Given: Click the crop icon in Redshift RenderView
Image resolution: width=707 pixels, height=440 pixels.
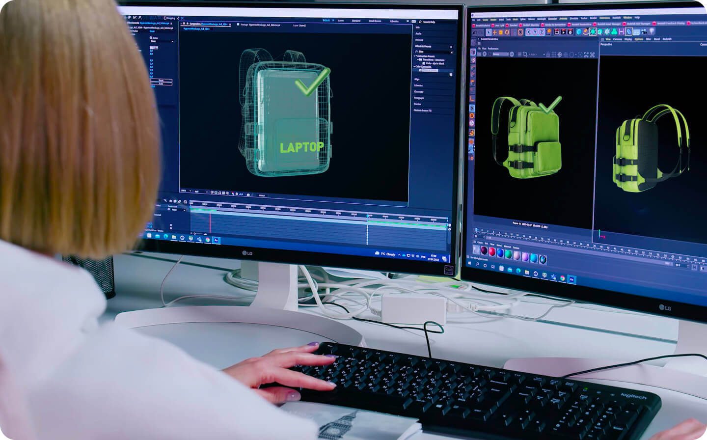Looking at the screenshot, I should pos(525,54).
